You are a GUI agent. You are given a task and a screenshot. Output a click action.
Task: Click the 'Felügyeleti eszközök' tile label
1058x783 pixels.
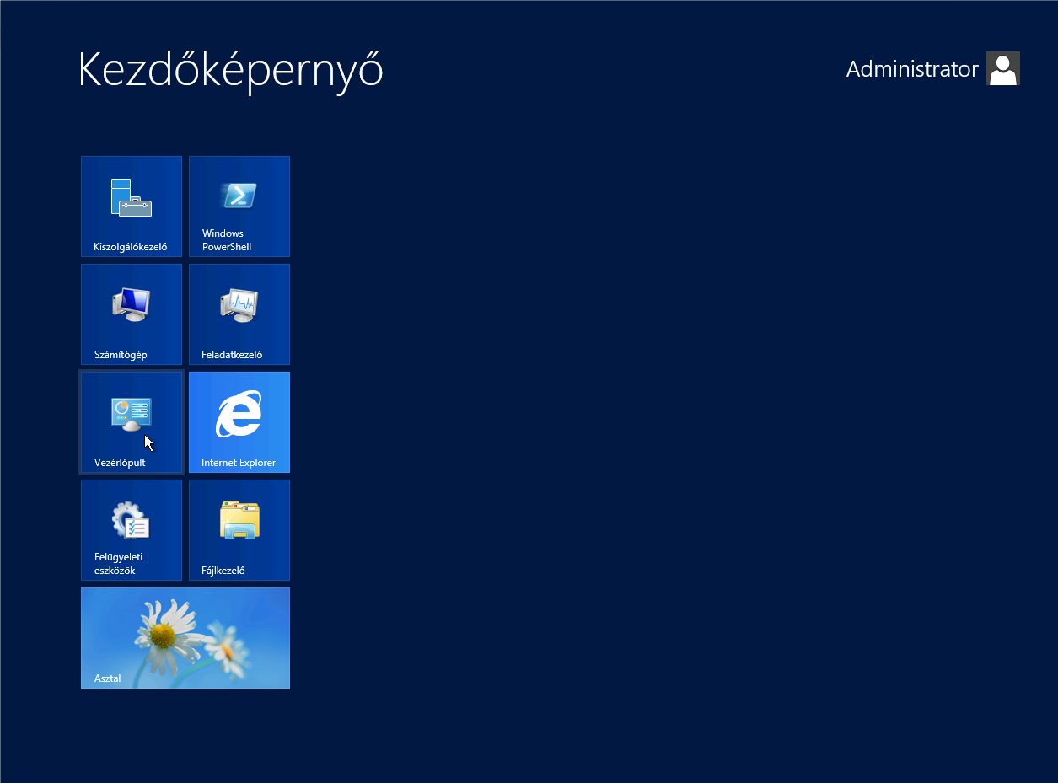pos(118,564)
